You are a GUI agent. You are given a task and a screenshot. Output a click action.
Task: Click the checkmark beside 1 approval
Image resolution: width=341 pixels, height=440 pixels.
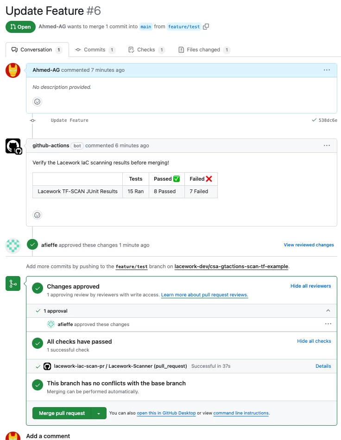pyautogui.click(x=38, y=311)
